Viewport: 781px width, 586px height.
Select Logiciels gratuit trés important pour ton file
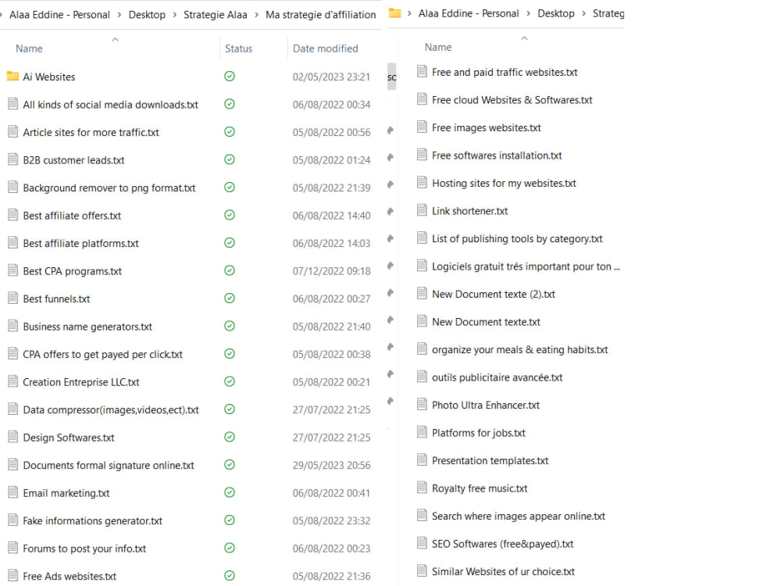pyautogui.click(x=526, y=266)
